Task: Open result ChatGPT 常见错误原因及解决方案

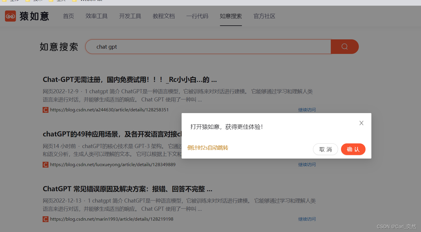Action: (128, 189)
